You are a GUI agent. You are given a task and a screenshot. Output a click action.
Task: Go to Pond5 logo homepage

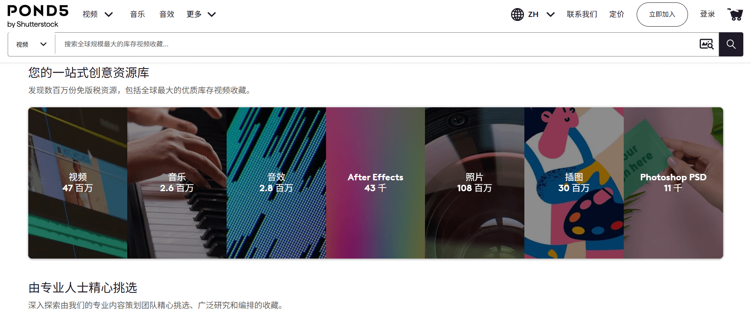(38, 17)
